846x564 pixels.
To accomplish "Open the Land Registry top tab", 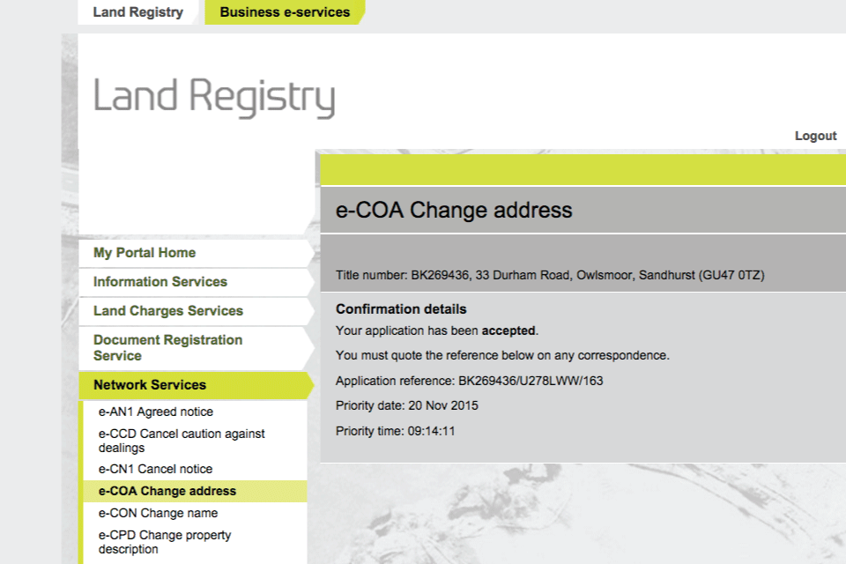I will tap(138, 12).
